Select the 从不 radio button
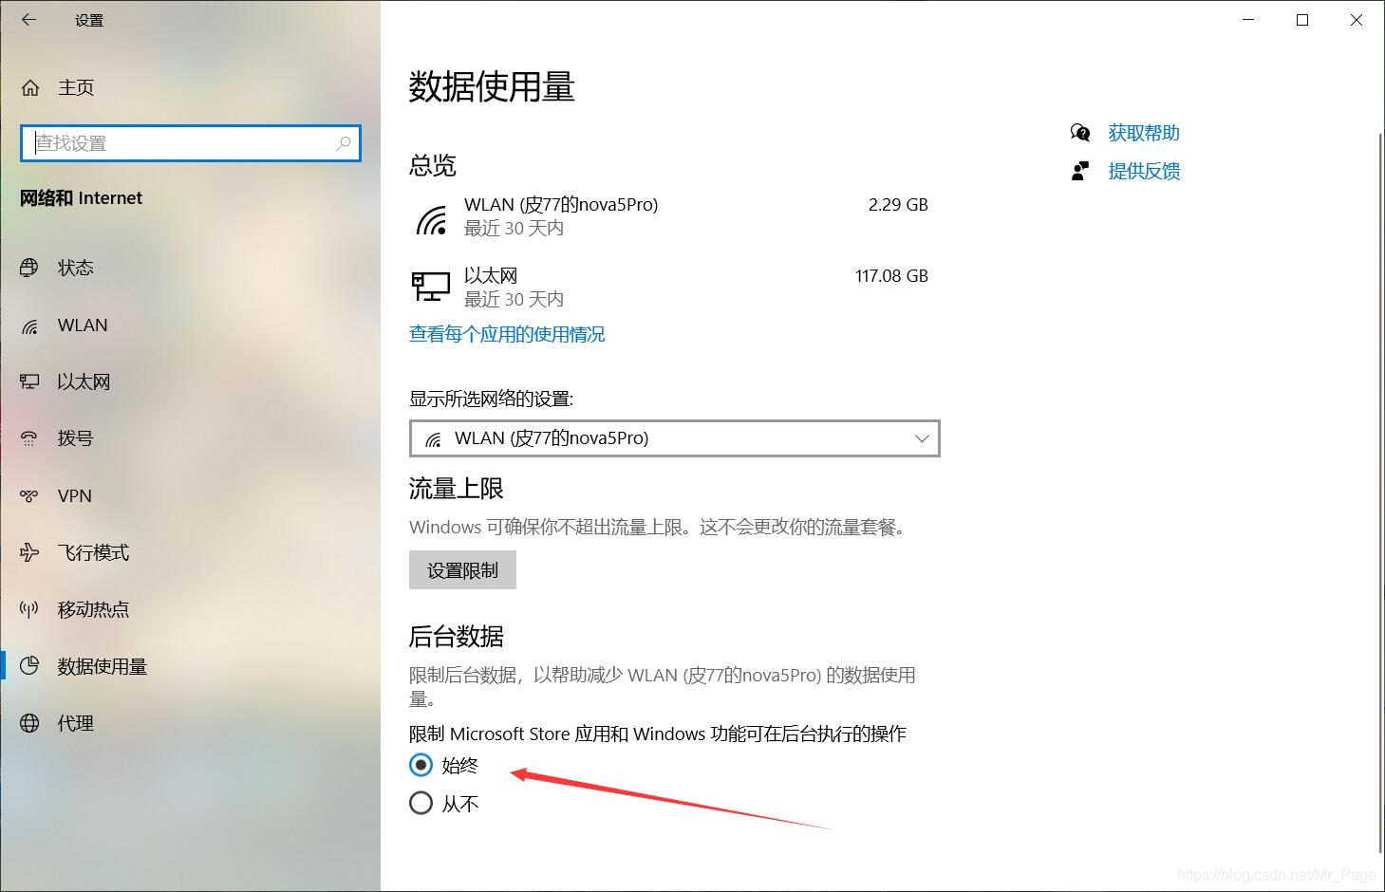1385x892 pixels. (x=421, y=803)
